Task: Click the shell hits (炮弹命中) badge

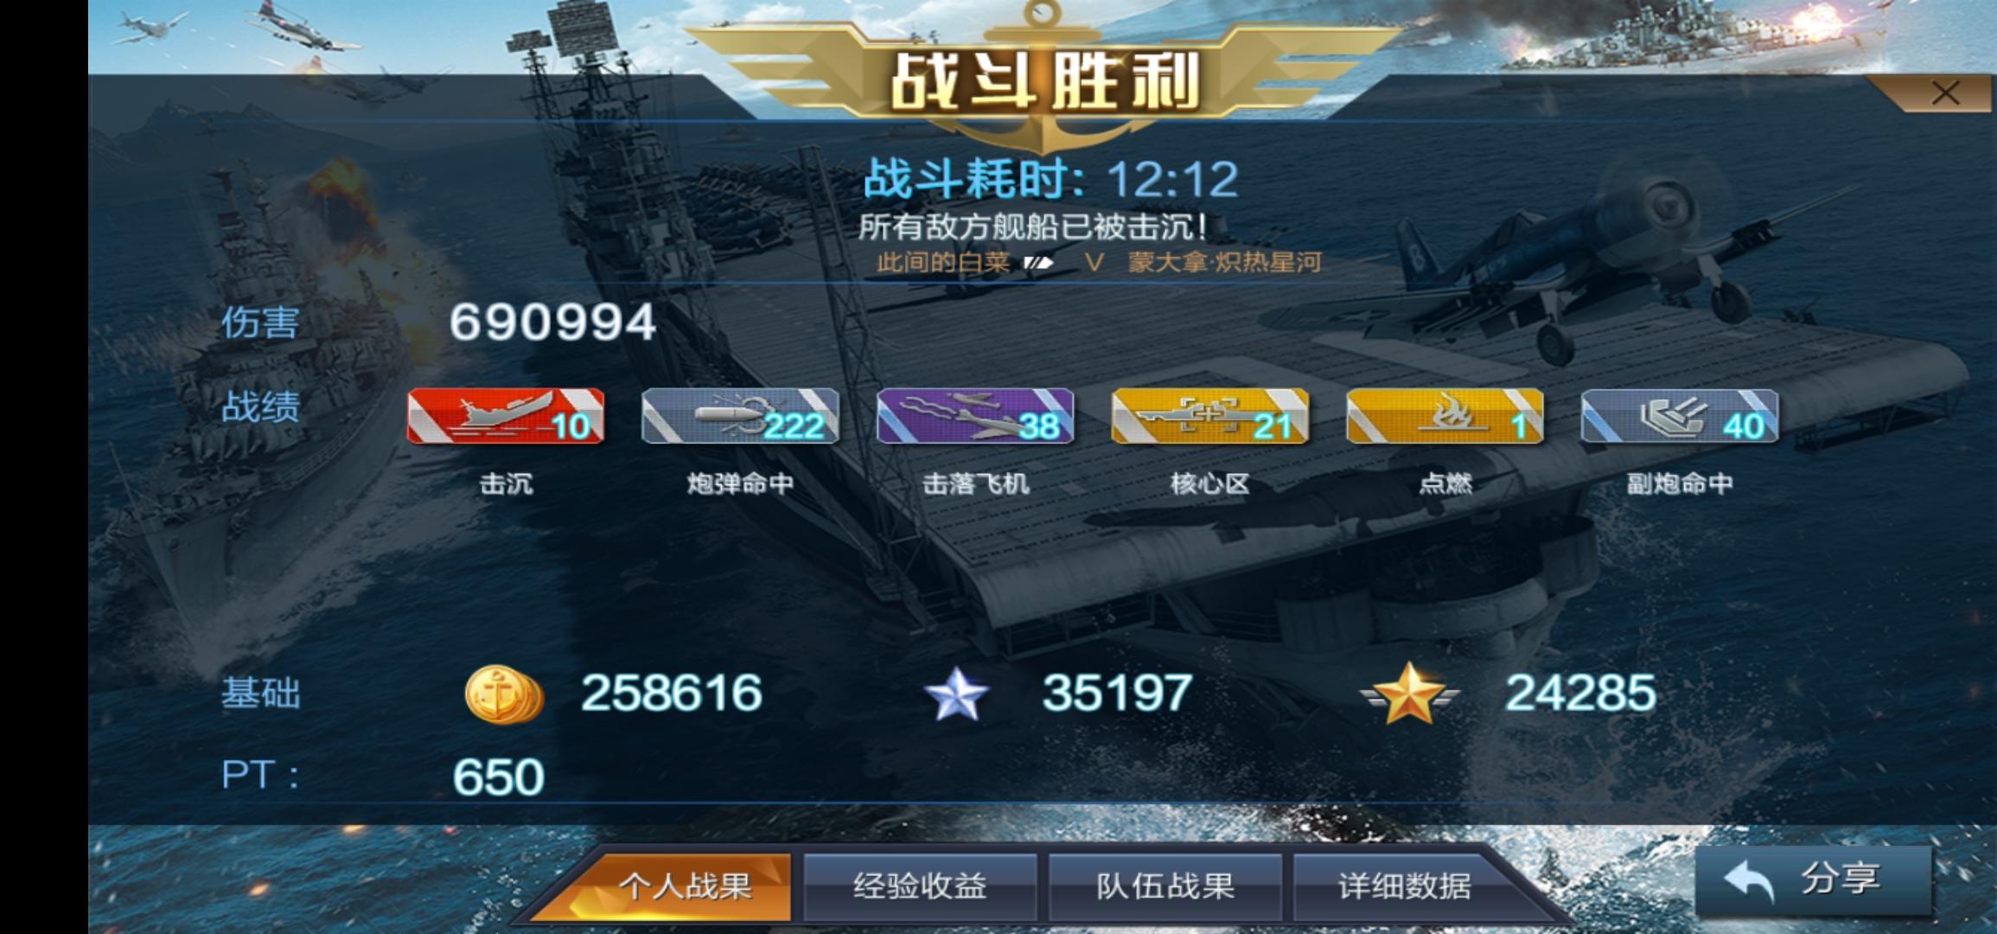Action: click(740, 416)
